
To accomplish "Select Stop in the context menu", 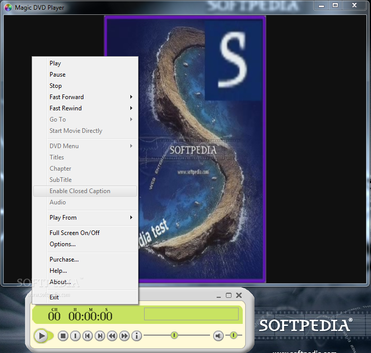I will coord(85,86).
